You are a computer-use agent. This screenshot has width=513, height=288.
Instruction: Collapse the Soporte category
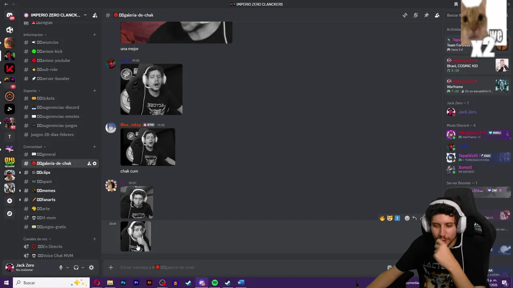(x=32, y=91)
